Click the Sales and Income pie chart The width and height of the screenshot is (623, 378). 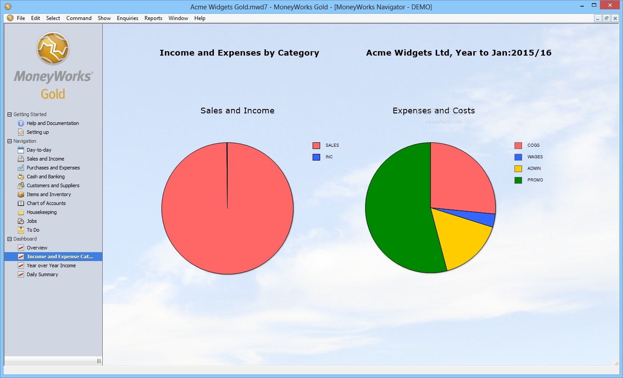(227, 208)
